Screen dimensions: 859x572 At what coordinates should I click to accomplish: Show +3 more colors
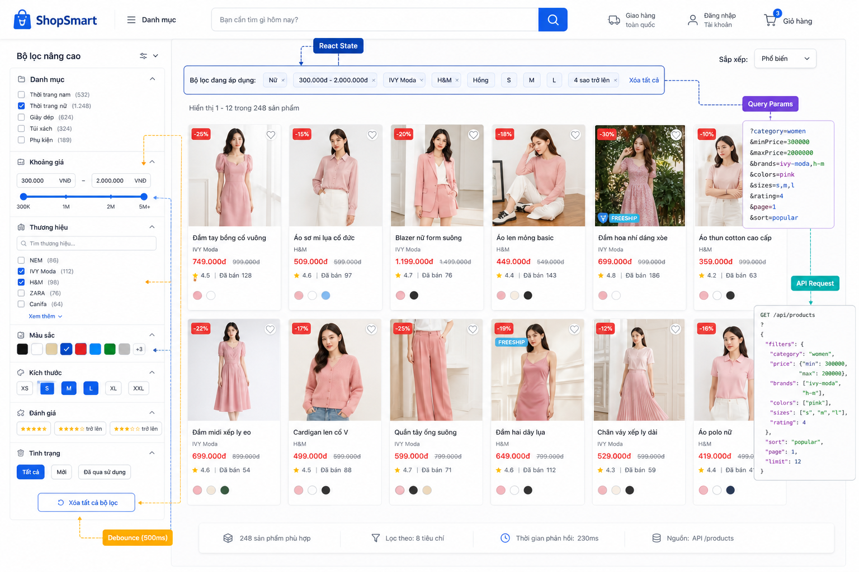(x=139, y=349)
